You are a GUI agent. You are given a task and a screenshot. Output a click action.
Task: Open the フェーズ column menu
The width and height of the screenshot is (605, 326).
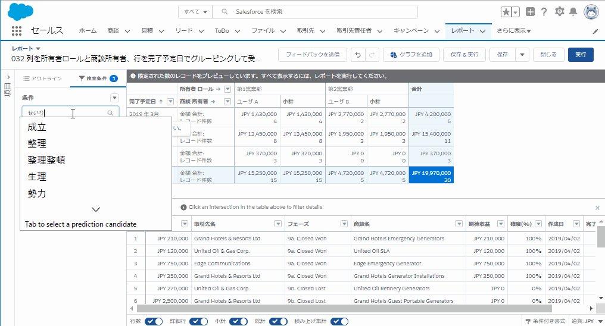click(x=344, y=224)
